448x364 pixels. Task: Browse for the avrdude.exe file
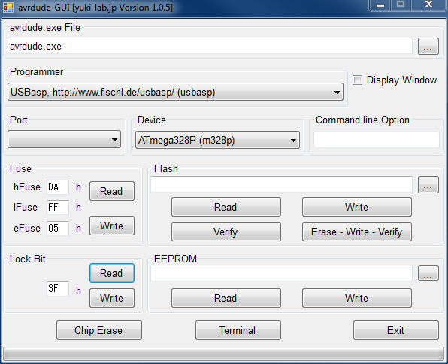[428, 47]
